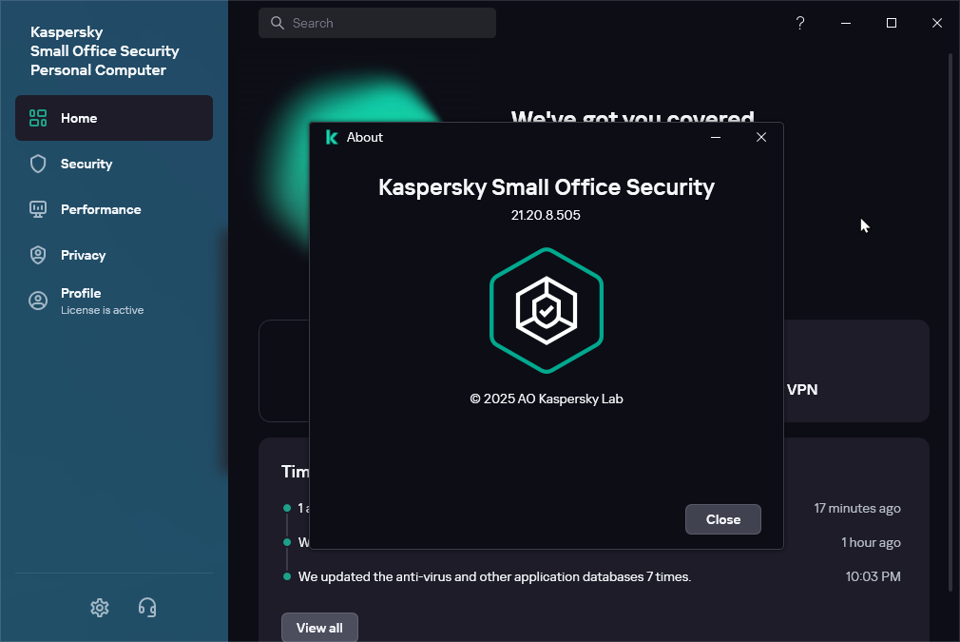This screenshot has height=642, width=960.
Task: Open settings via the gear icon
Action: [100, 607]
